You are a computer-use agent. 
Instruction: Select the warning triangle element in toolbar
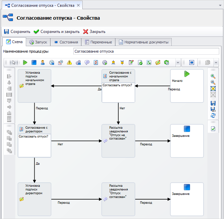click(x=69, y=62)
